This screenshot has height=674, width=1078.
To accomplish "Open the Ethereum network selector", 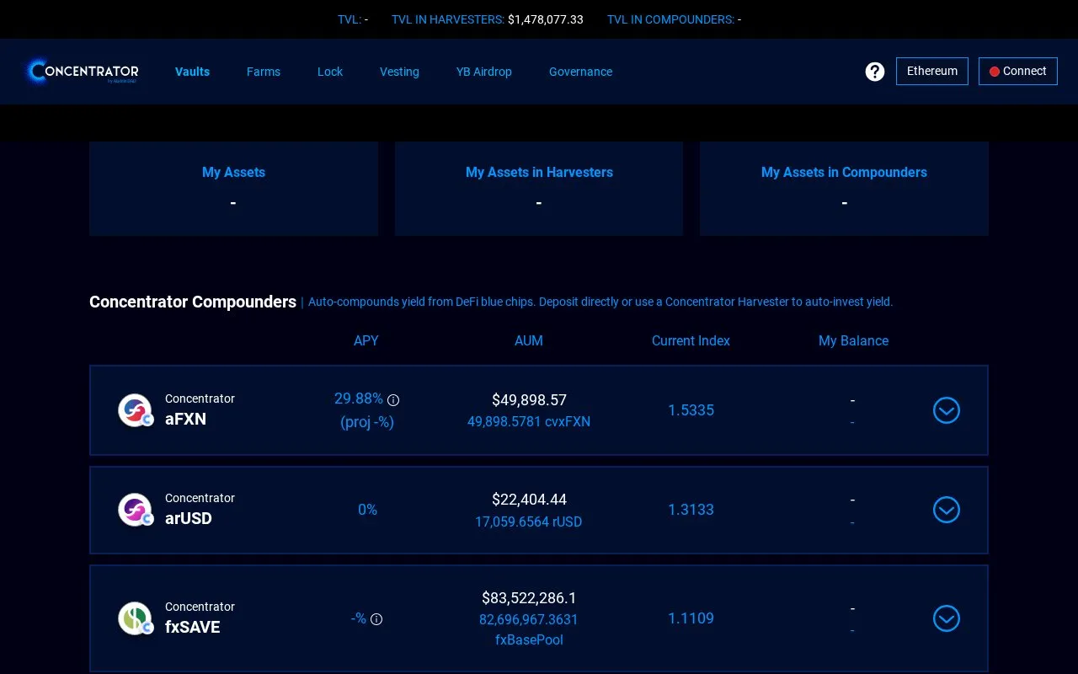I will [932, 71].
